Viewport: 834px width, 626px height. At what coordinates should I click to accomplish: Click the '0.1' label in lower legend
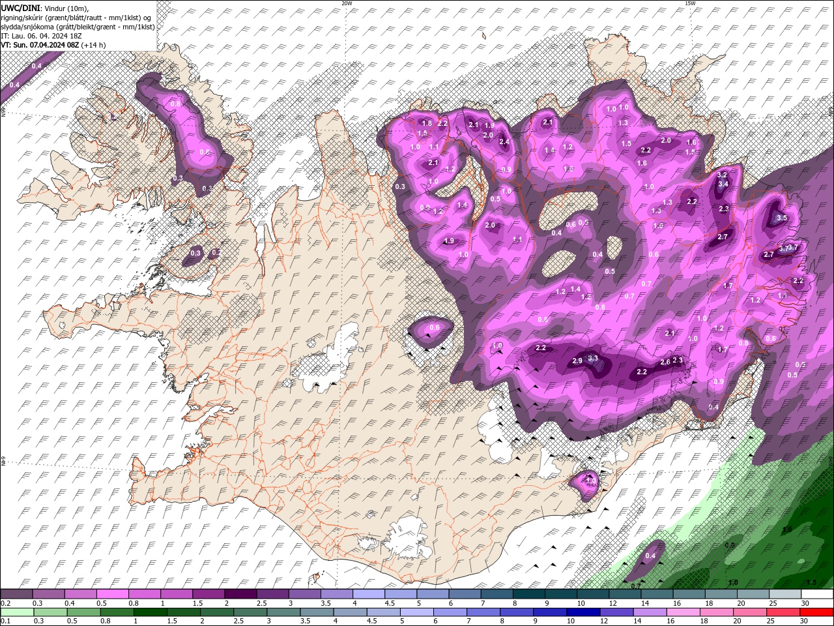[x=5, y=621]
